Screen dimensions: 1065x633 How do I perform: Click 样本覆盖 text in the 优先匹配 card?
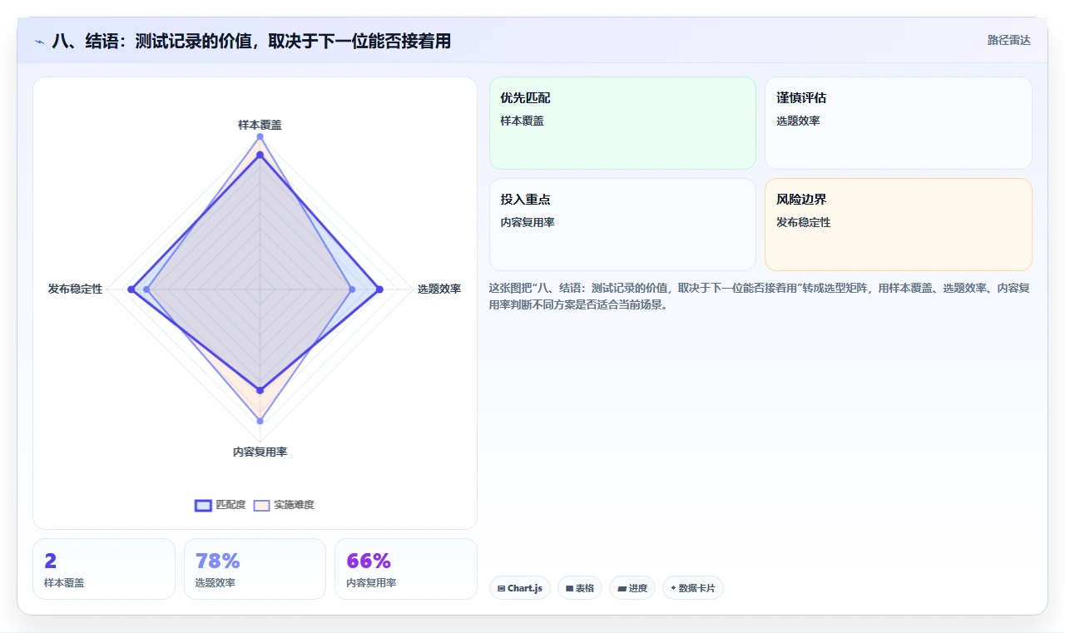[x=522, y=121]
